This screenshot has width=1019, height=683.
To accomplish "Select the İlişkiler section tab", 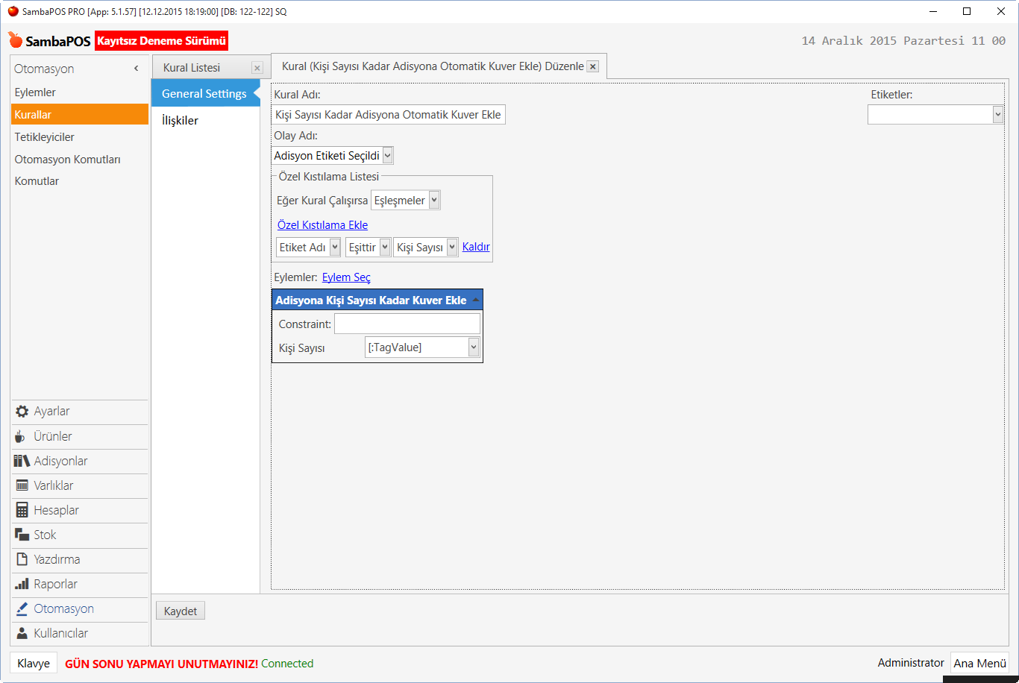I will [180, 121].
